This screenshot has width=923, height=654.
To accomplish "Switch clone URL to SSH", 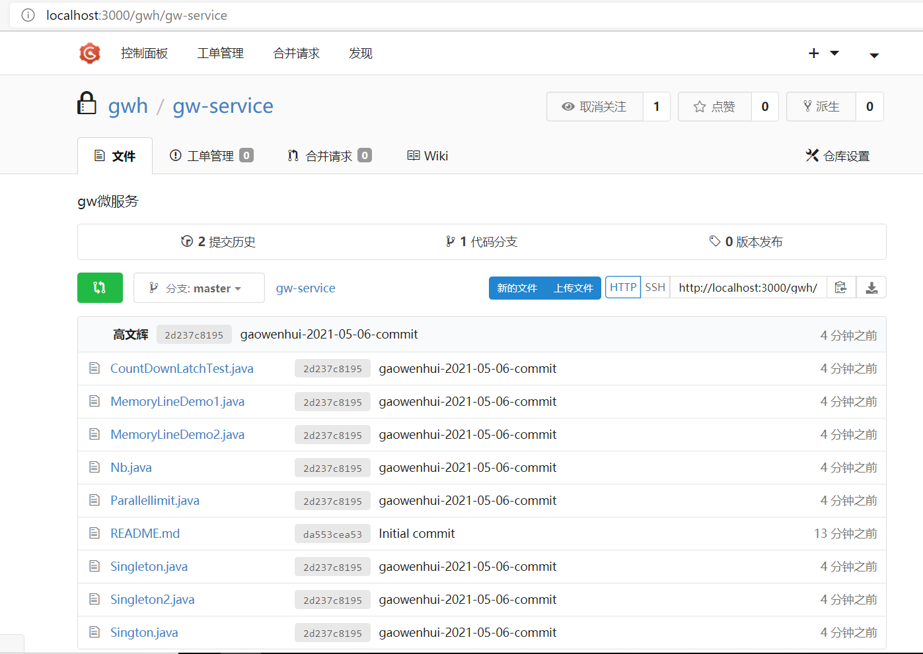I will click(655, 286).
